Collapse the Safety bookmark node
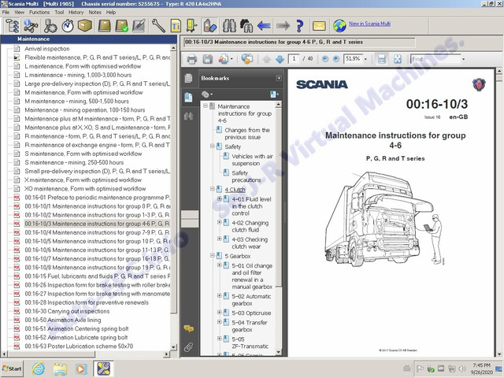 212,146
